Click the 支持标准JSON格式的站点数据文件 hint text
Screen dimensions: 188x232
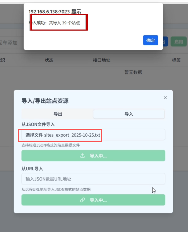pos(51,145)
